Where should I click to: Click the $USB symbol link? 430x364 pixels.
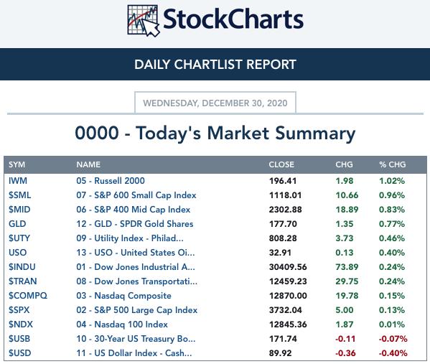click(19, 339)
